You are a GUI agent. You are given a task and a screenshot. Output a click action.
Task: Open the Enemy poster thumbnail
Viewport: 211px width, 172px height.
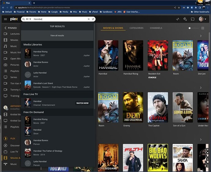[133, 107]
